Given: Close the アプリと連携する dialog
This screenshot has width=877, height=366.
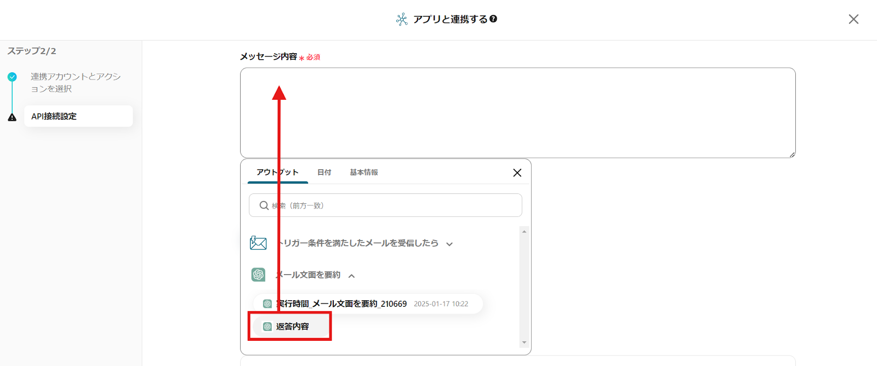Looking at the screenshot, I should [x=853, y=19].
